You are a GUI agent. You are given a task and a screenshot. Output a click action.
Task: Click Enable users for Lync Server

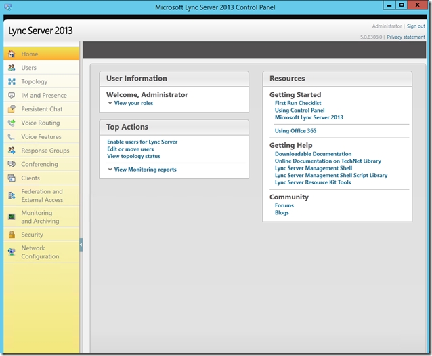point(142,142)
